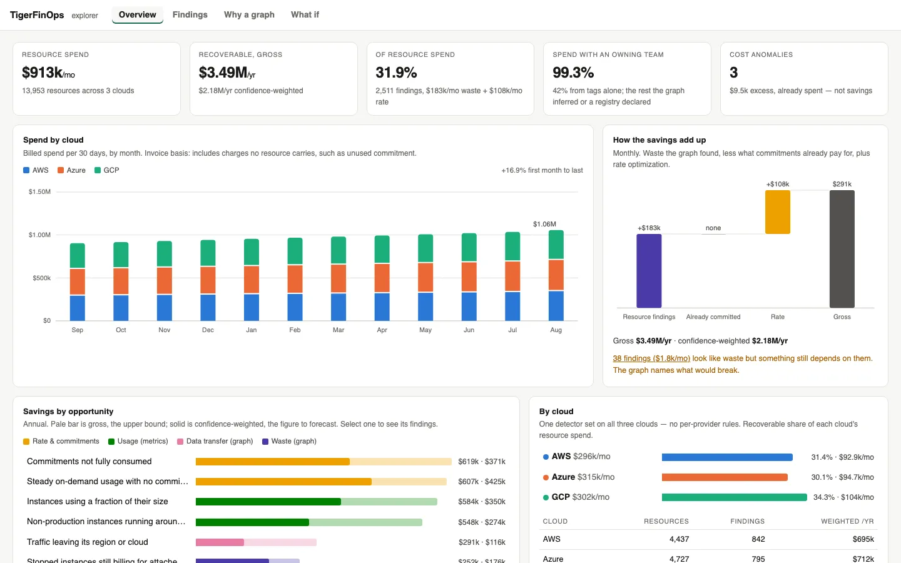901x563 pixels.
Task: Click the yellow Rate waterfall bar
Action: (778, 212)
